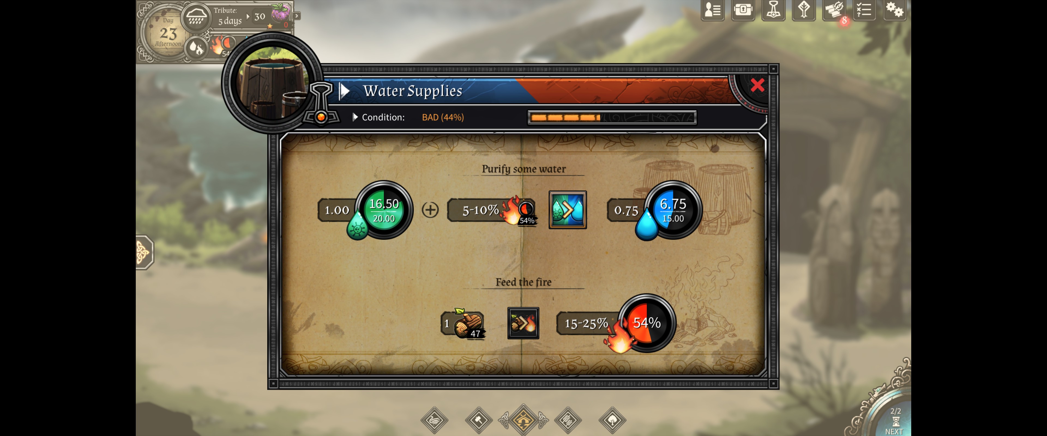Click the orange condition progress bar

[x=612, y=117]
